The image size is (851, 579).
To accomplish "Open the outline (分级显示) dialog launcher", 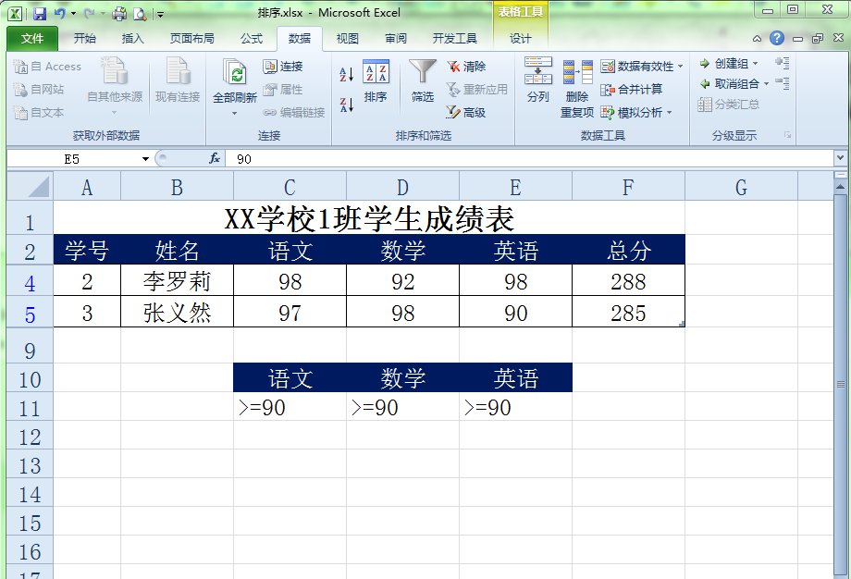I will pos(787,134).
